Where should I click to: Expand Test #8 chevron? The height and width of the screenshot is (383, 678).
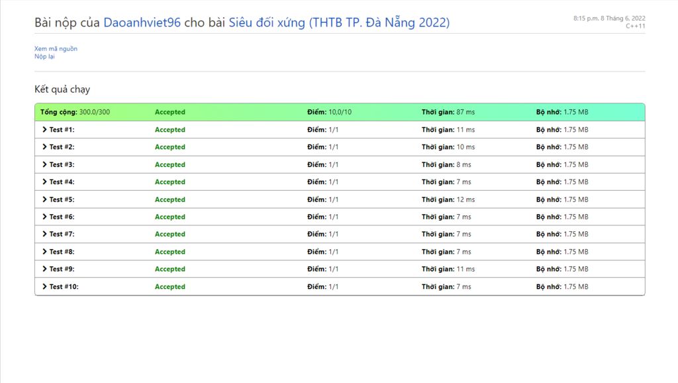point(44,251)
